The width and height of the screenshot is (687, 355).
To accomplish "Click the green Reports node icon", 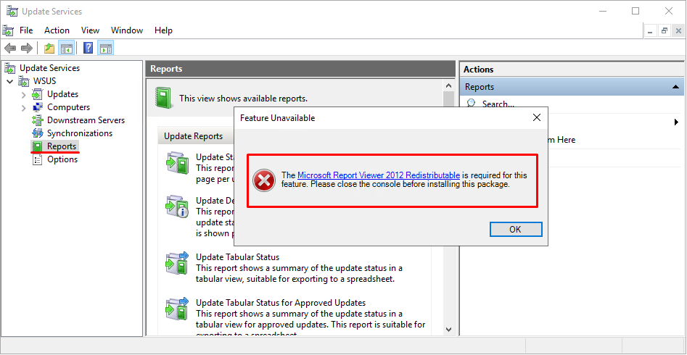I will tap(38, 146).
